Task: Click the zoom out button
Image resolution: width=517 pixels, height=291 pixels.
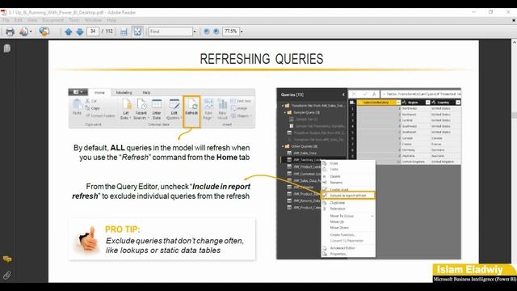Action: pos(207,32)
